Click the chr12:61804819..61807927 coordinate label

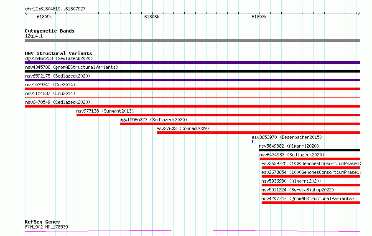(x=55, y=9)
